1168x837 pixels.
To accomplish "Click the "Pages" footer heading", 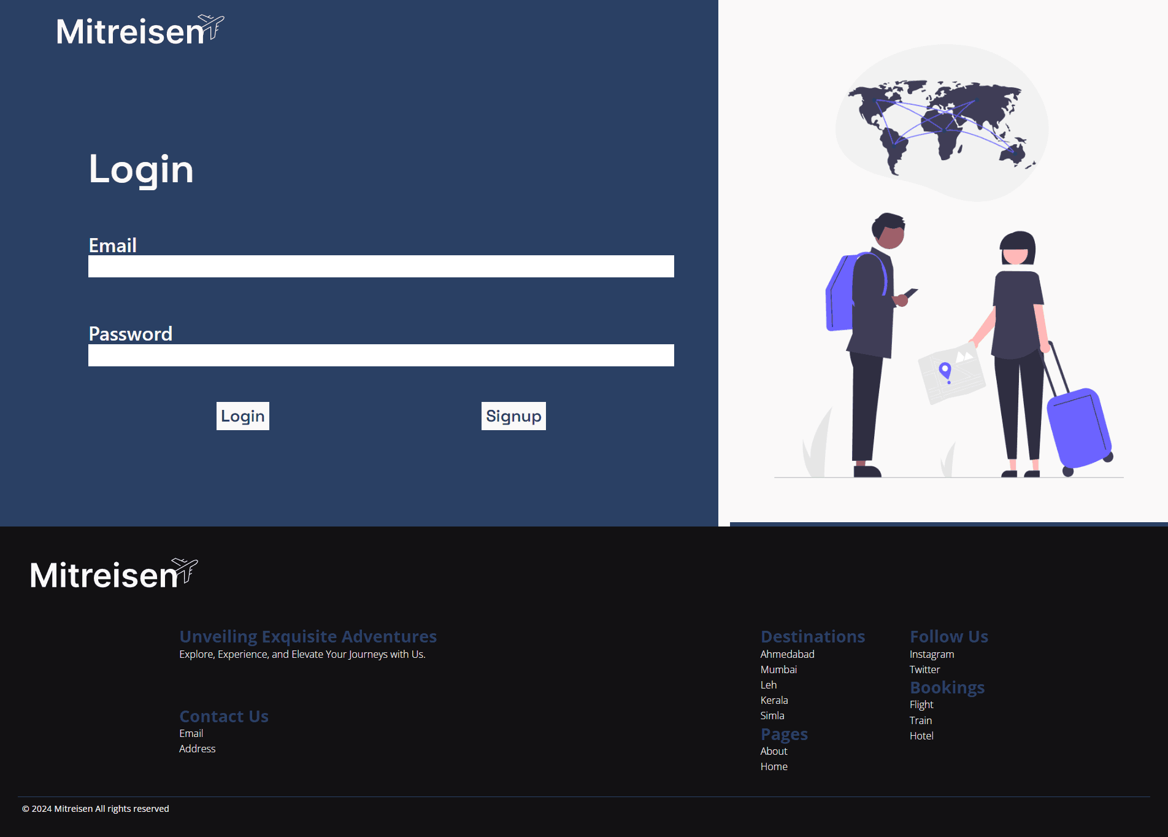I will [784, 734].
